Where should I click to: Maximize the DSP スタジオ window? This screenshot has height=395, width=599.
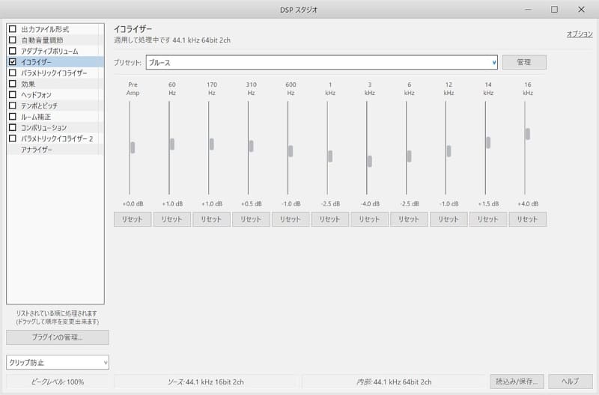554,9
